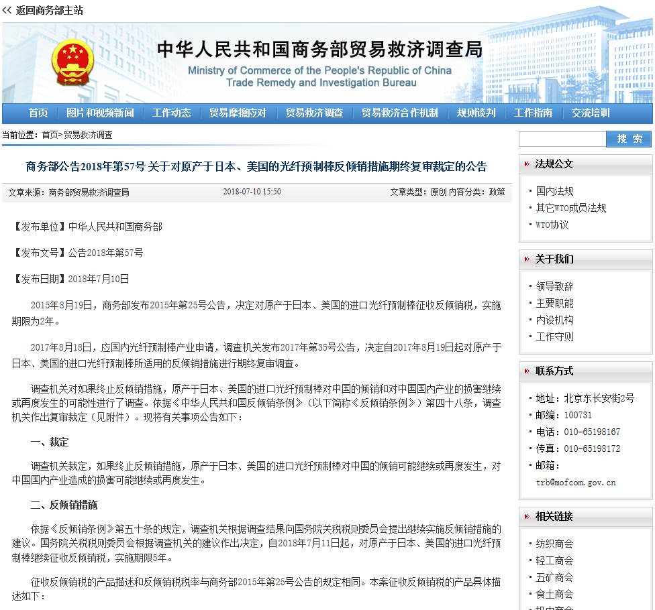
Task: Click the 【发布文号】公告2018年第57号 line
Action: click(78, 253)
